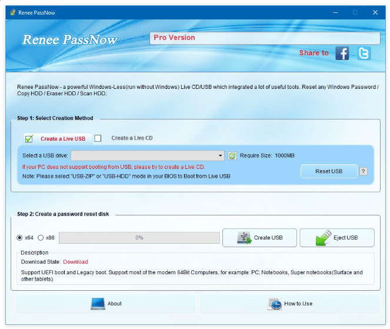The width and height of the screenshot is (390, 329).
Task: Click the 'Require Size: 1000MB' text
Action: pos(267,155)
